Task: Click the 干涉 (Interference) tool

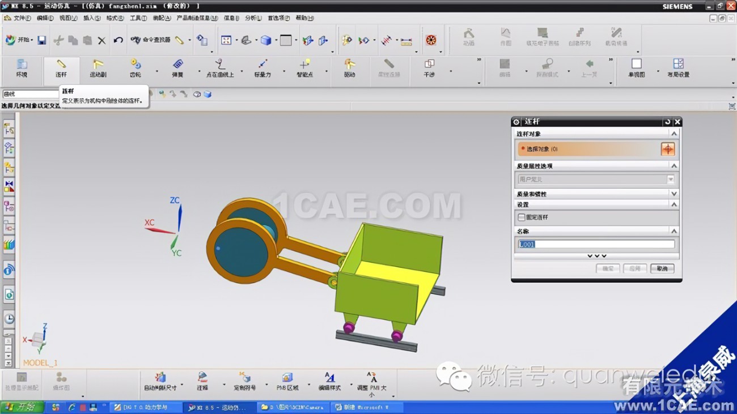Action: 429,69
